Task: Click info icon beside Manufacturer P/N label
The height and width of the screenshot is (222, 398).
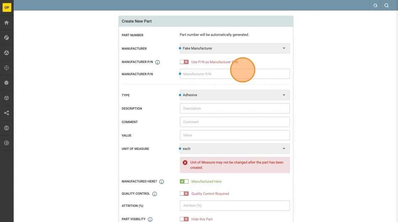Action: pos(157,62)
